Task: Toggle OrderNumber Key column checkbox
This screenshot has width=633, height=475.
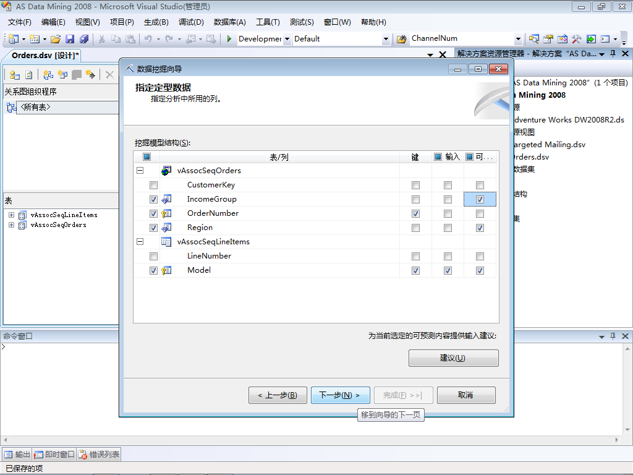Action: point(415,213)
